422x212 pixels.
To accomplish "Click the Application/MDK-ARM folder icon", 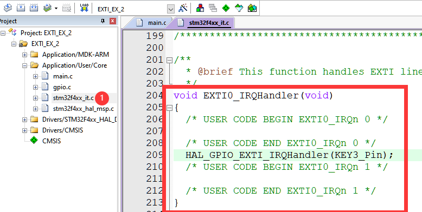I will coord(34,55).
